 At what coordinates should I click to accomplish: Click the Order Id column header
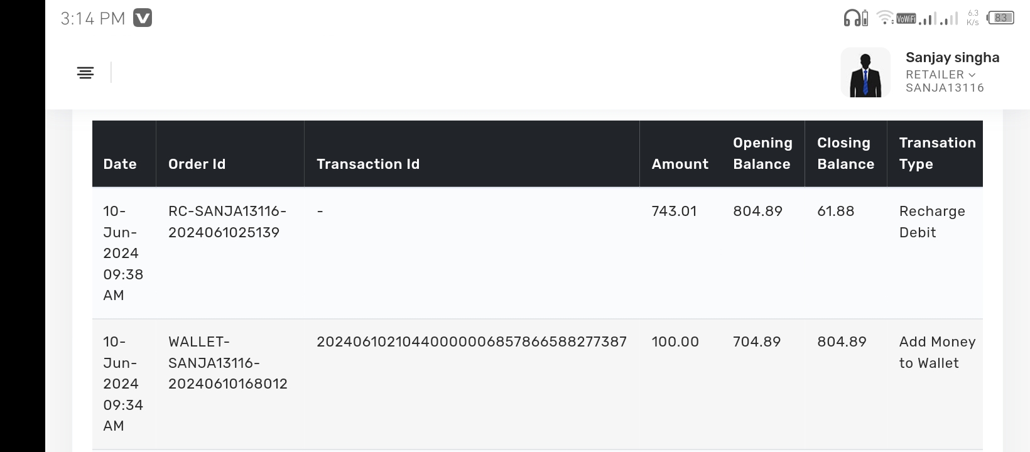197,164
